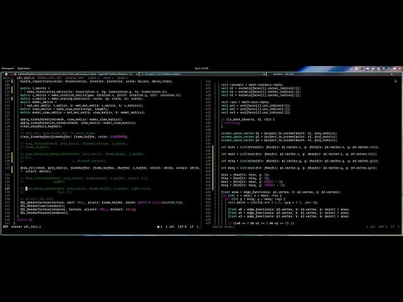Screen dimensions: 403x302
Task: Click the make_rotation_matrix line
Action: (x=101, y=95)
